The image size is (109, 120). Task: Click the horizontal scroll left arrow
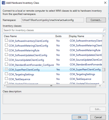click(5, 86)
